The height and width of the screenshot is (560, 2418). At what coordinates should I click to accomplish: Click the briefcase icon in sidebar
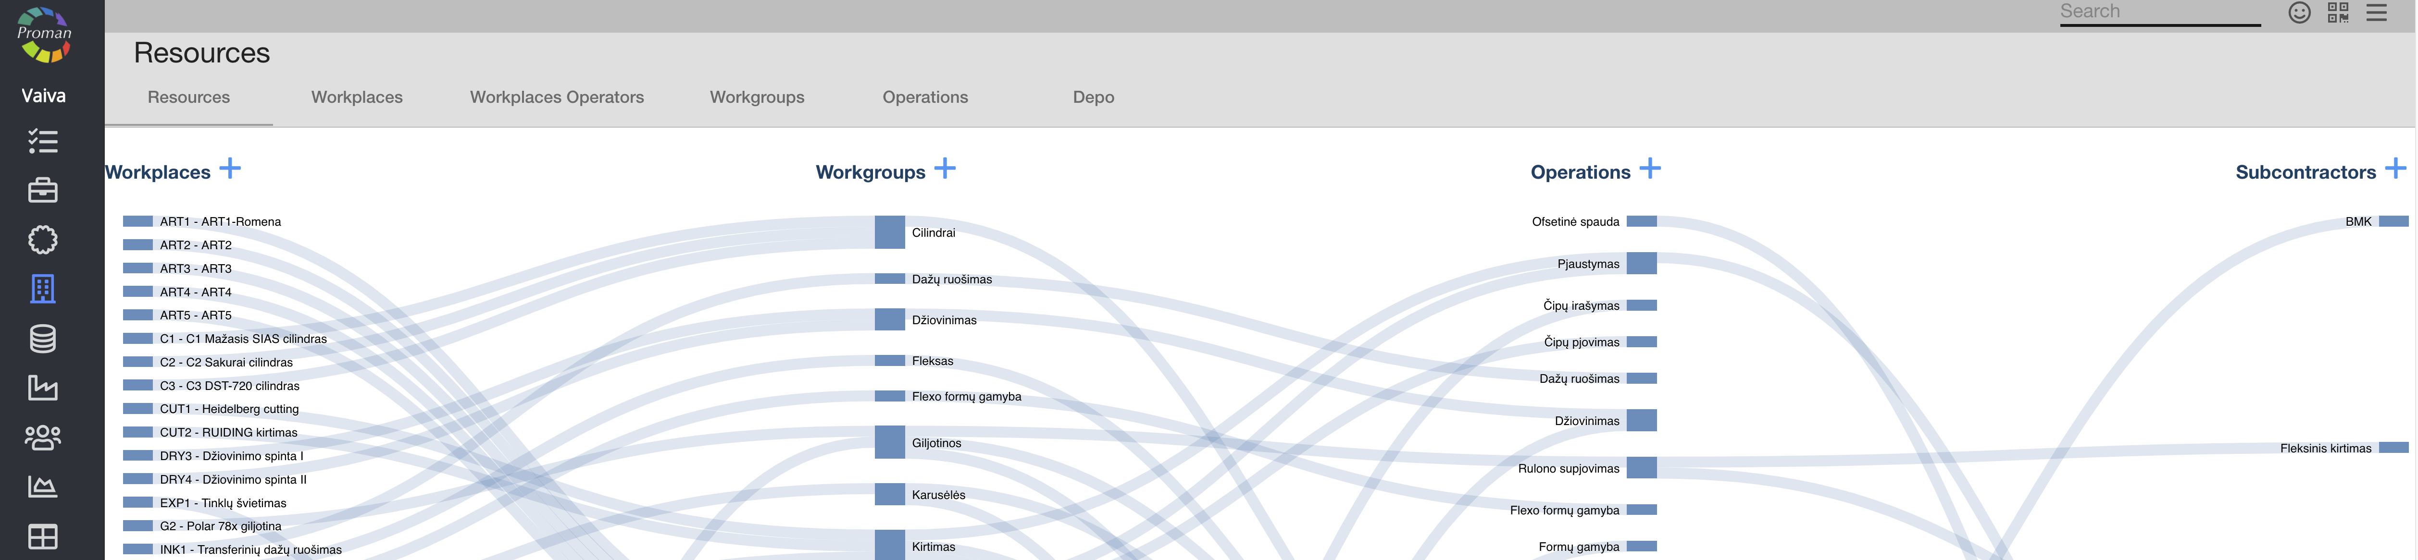[x=42, y=190]
